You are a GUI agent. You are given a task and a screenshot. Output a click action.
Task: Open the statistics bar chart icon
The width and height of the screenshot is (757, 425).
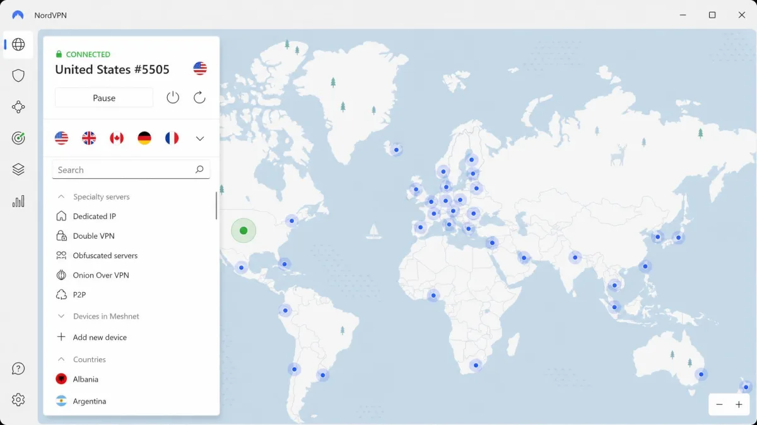click(18, 201)
